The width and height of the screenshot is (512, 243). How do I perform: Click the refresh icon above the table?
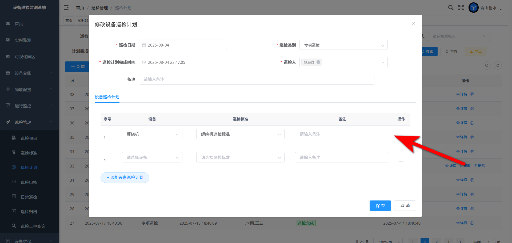pyautogui.click(x=498, y=66)
